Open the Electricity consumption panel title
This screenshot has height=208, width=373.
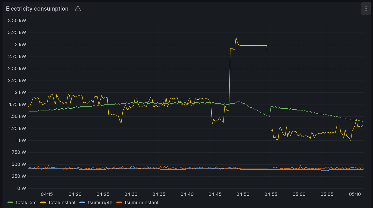pyautogui.click(x=37, y=9)
